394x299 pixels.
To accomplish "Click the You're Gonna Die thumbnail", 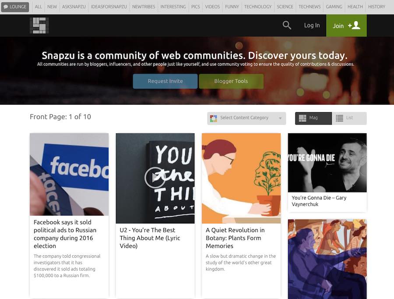I will [x=327, y=162].
